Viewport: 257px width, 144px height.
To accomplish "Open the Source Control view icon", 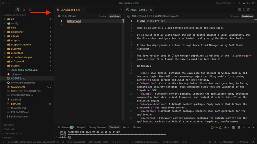I will point(30,10).
